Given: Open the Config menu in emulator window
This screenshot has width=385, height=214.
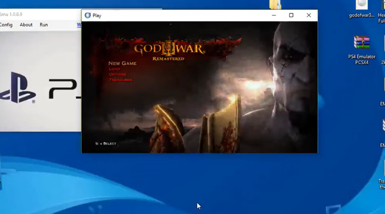Looking at the screenshot, I should 6,25.
